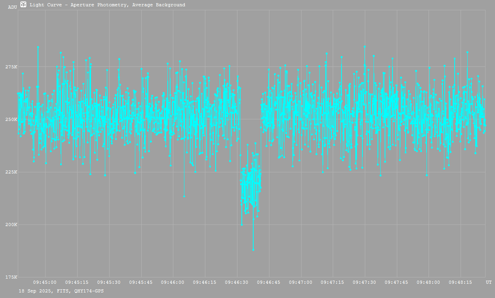Screen dimensions: 495x298
Task: Click the 09:47:30 time axis label
Action: pos(364,283)
